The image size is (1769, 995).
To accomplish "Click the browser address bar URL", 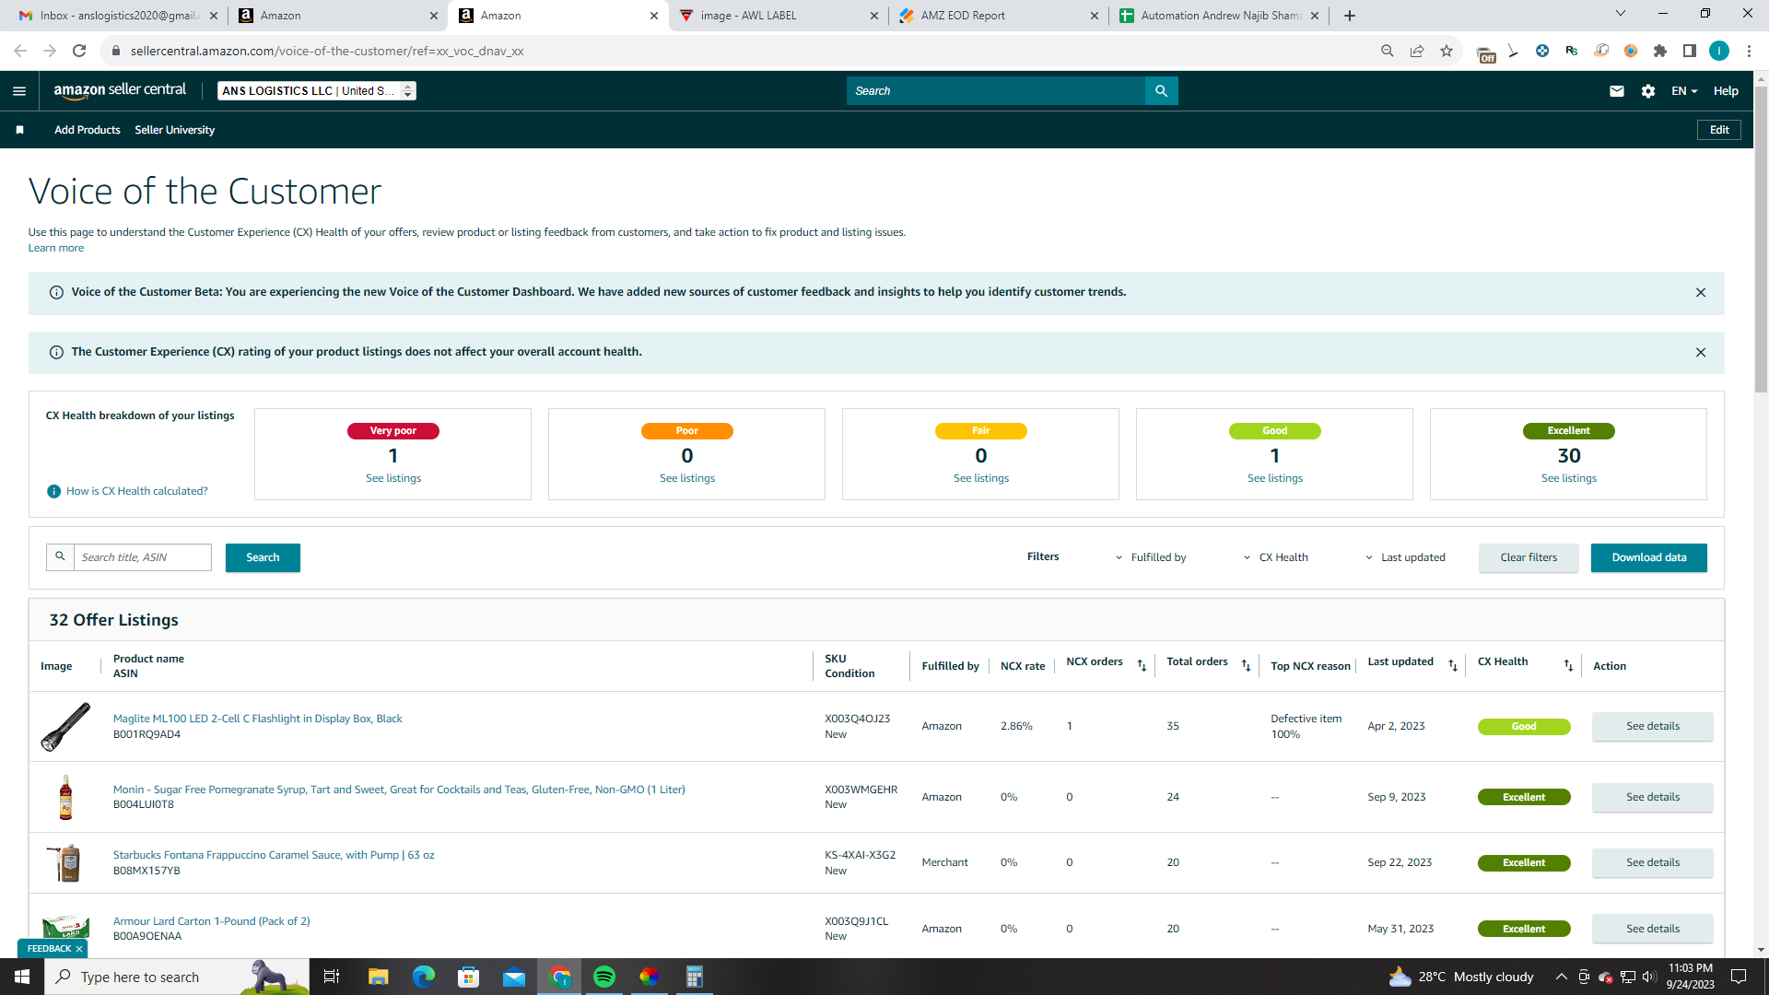I will click(x=327, y=51).
